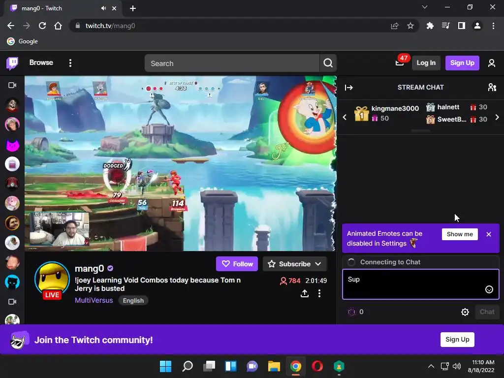Viewport: 504px width, 378px height.
Task: Open the emote picker smiley
Action: tap(489, 289)
